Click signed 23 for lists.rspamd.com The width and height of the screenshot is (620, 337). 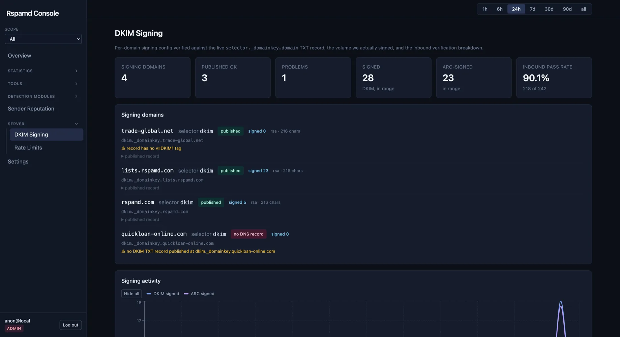coord(258,171)
